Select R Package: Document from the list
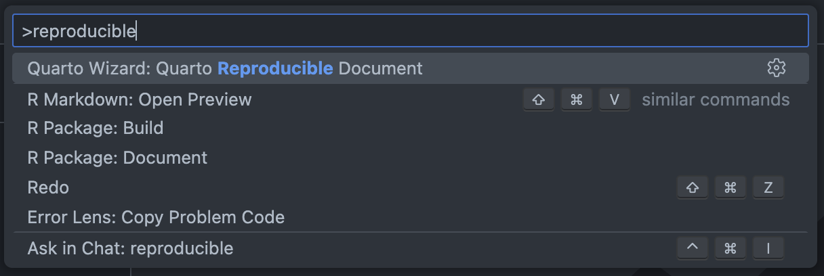 [117, 158]
